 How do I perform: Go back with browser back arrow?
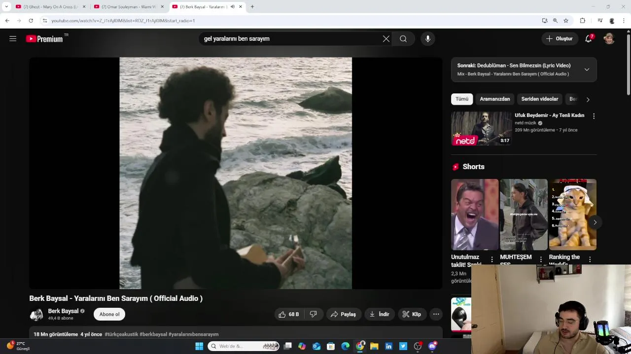click(x=7, y=21)
